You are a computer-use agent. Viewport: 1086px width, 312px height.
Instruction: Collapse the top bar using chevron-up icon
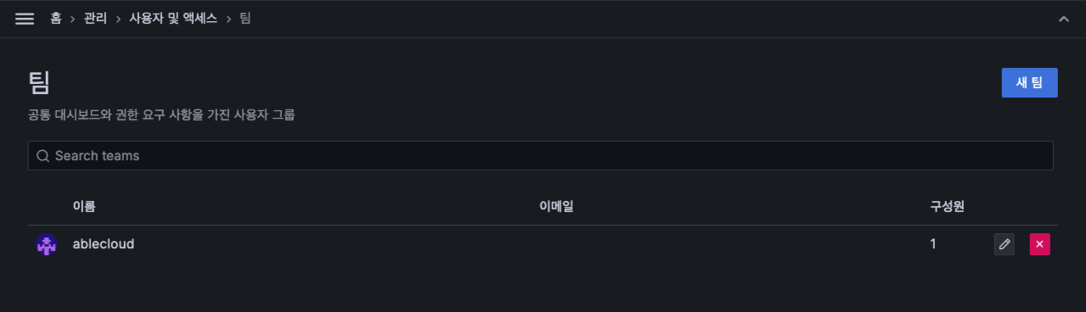tap(1063, 19)
